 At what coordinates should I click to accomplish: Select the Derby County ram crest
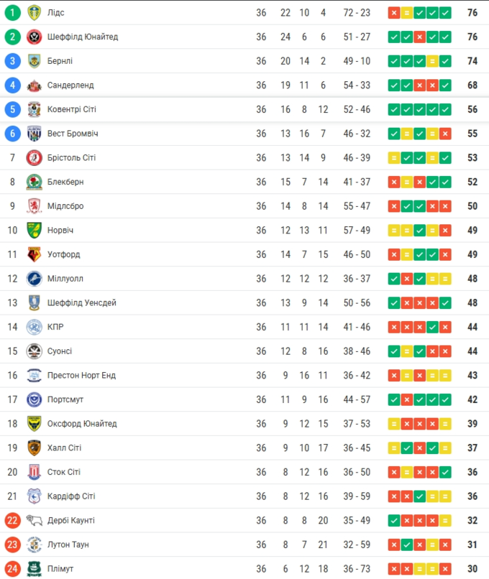[x=34, y=520]
